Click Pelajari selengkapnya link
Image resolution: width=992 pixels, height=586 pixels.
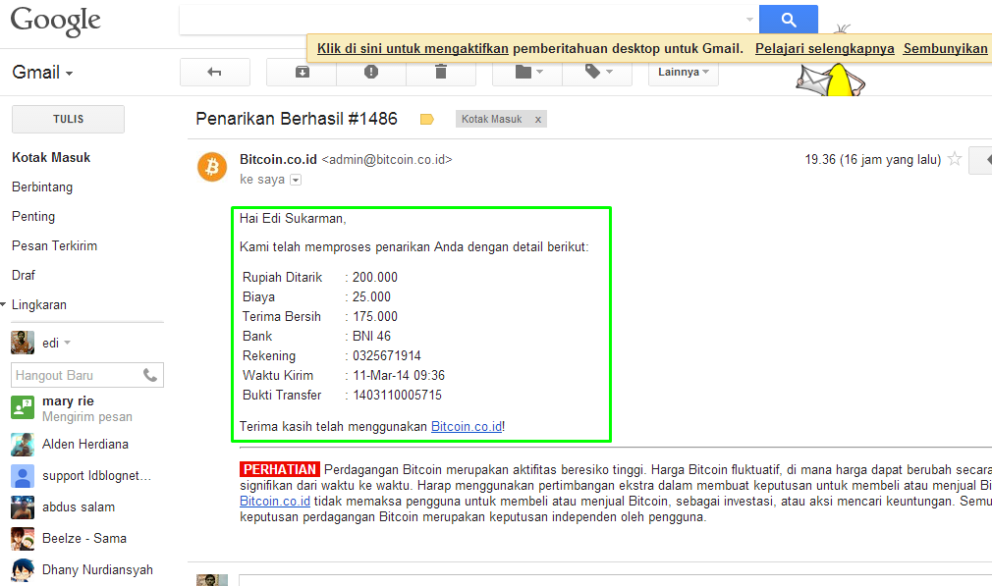point(824,49)
